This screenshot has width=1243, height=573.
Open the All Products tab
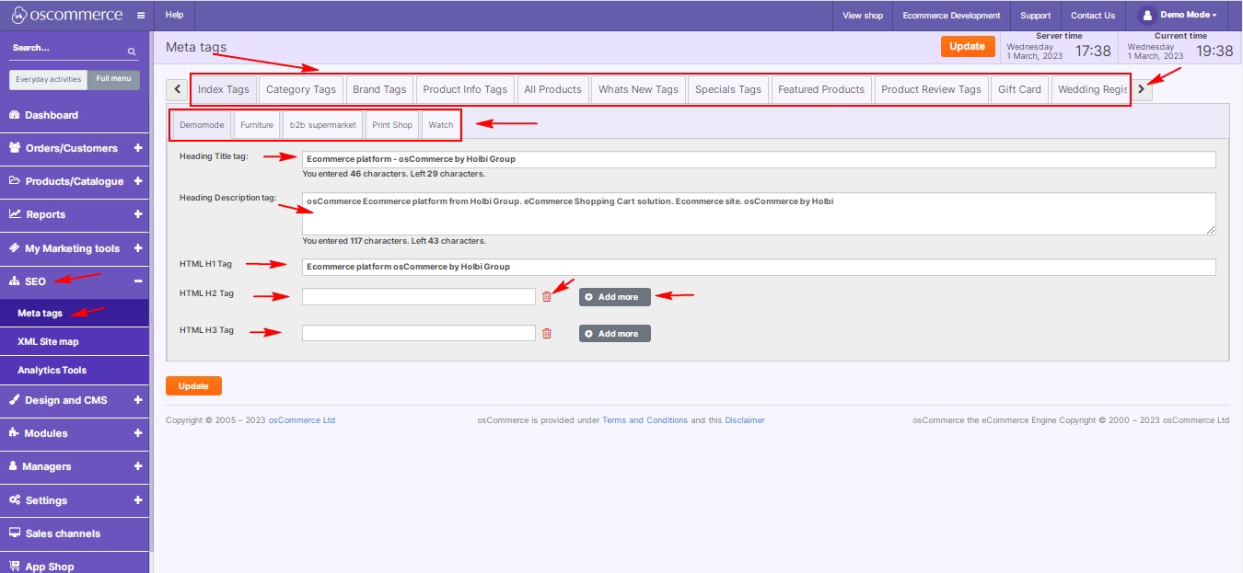click(552, 89)
